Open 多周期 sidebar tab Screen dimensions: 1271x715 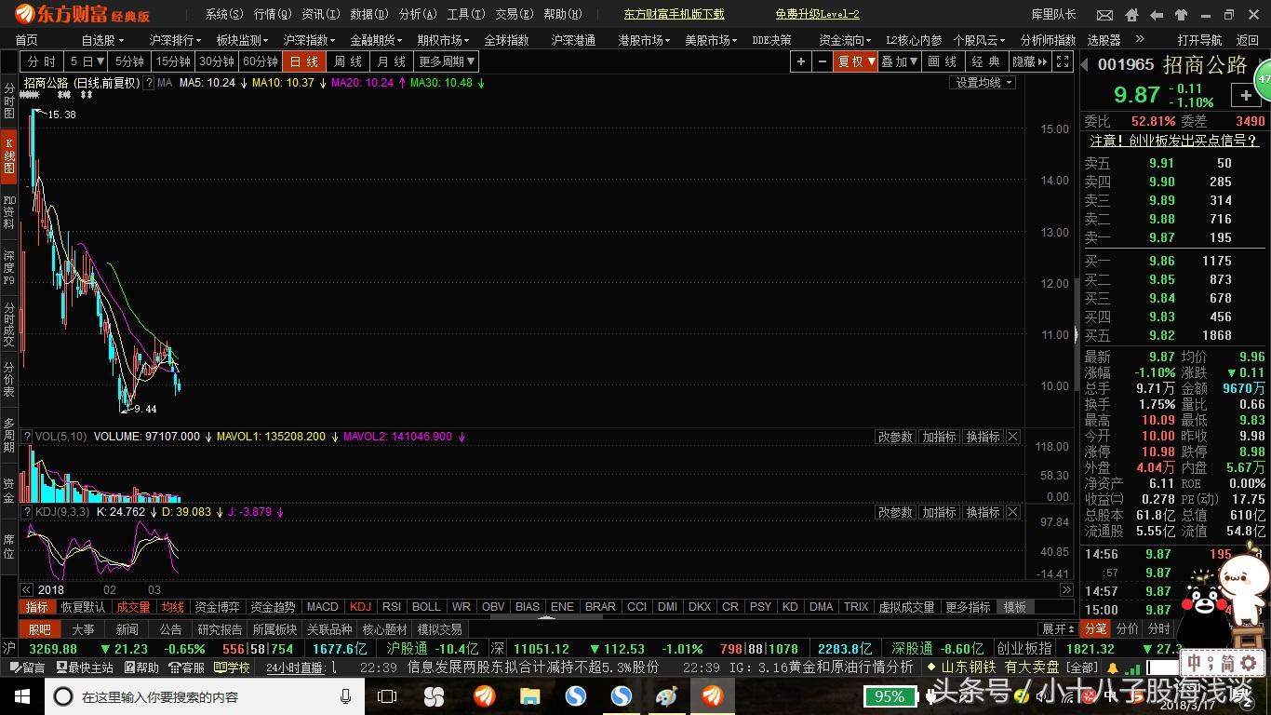8,435
